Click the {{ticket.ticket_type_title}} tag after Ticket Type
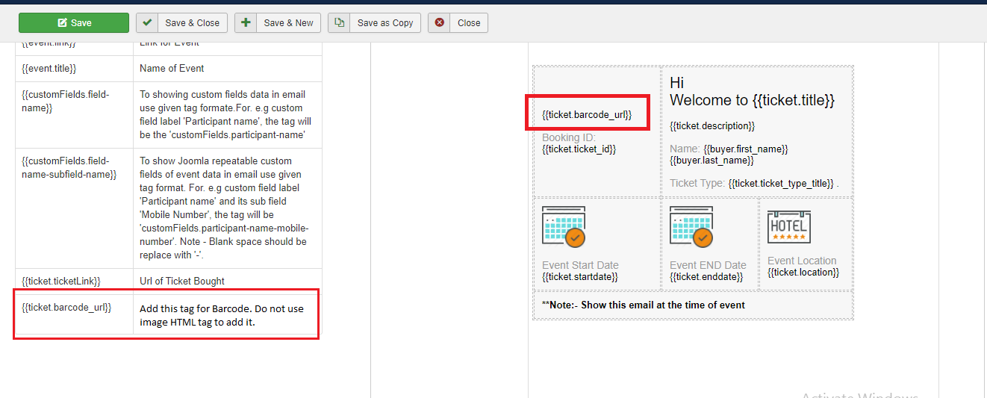The height and width of the screenshot is (398, 987). pyautogui.click(x=781, y=183)
